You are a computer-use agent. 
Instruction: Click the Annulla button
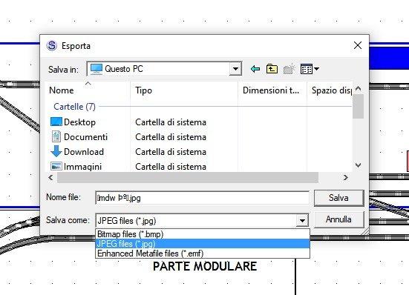[x=338, y=219]
